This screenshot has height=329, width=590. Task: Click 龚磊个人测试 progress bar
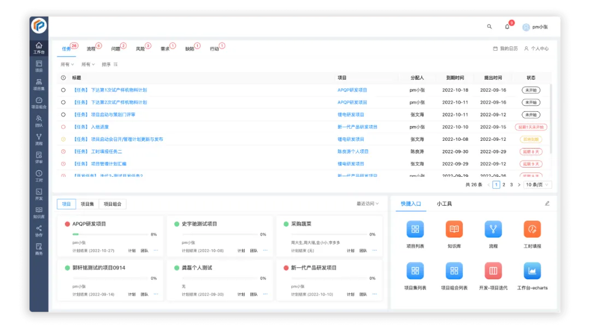pos(220,278)
